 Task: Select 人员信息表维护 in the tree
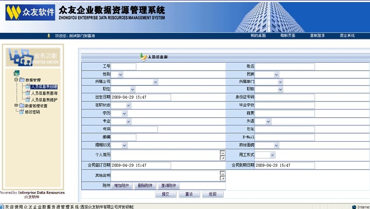pyautogui.click(x=44, y=99)
